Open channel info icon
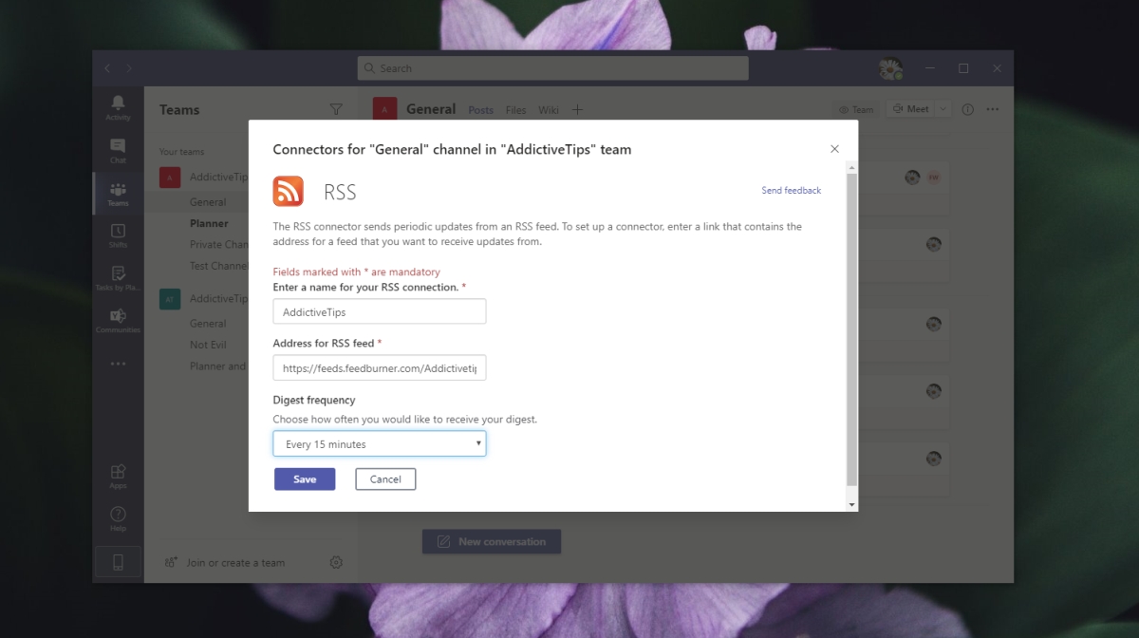Screen dimensions: 1139x638 pyautogui.click(x=967, y=109)
